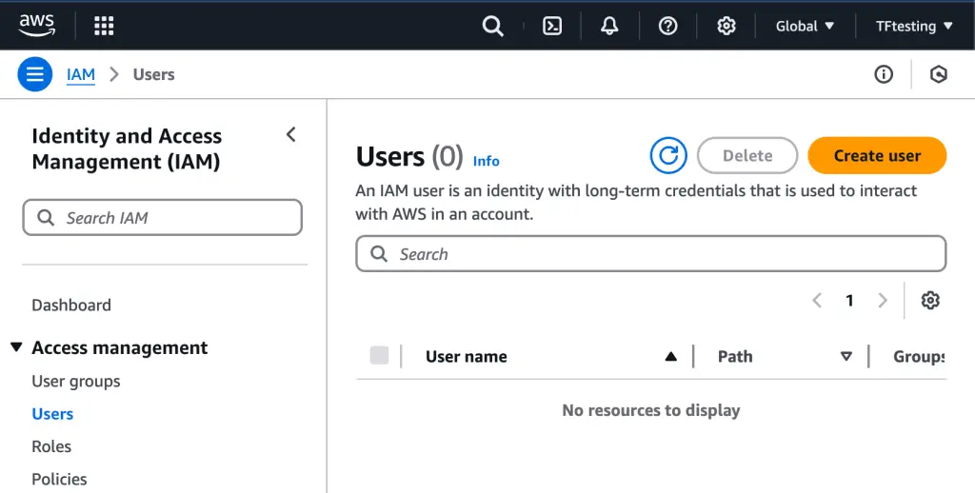Open Dashboard in the sidebar
The width and height of the screenshot is (975, 493).
tap(71, 306)
